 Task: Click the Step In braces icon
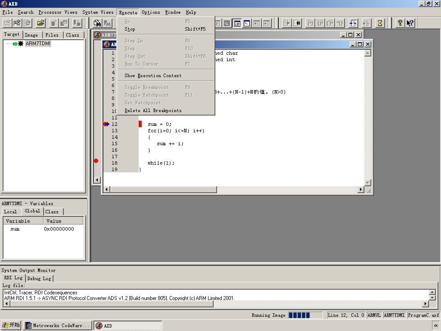click(310, 23)
